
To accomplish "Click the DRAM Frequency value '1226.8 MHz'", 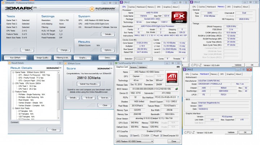I will tap(231, 26).
